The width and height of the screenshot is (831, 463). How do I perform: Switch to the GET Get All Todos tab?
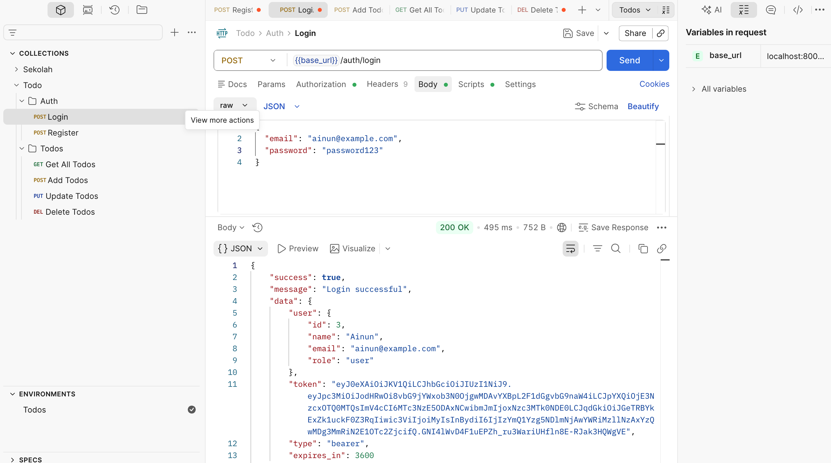tap(419, 10)
